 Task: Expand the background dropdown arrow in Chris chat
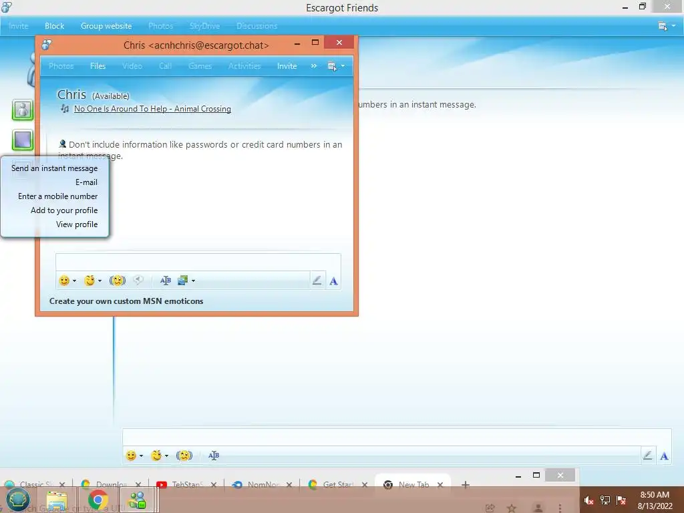pos(193,281)
